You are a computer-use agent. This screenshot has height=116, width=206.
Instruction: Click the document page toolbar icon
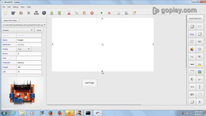(118, 13)
